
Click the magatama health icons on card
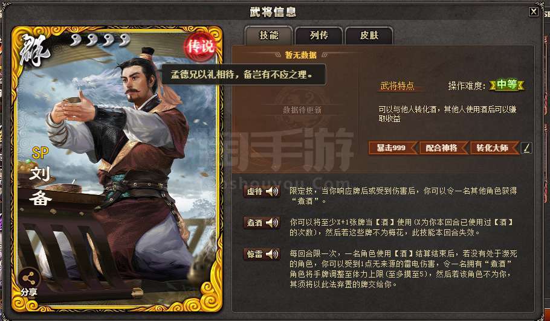(x=100, y=40)
